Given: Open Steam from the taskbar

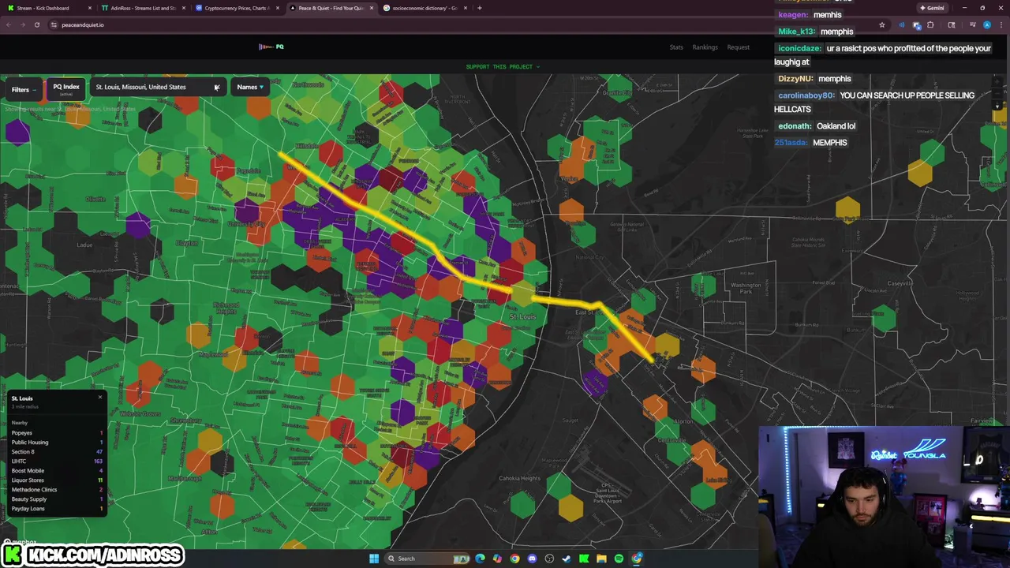Looking at the screenshot, I should (567, 559).
